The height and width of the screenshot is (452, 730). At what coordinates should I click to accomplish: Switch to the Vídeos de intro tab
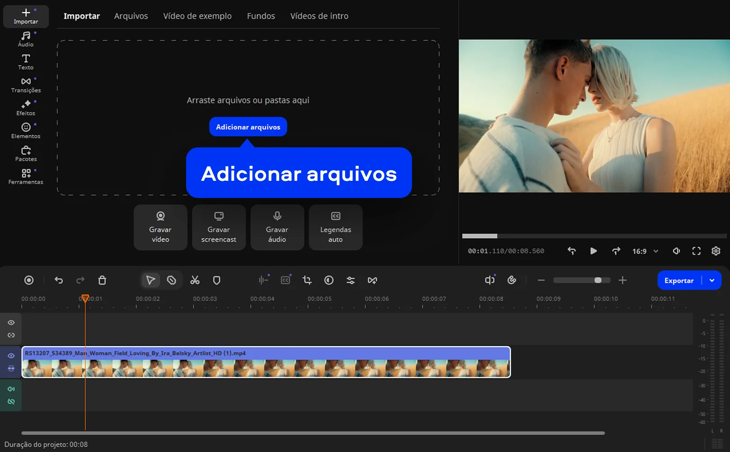(x=319, y=16)
